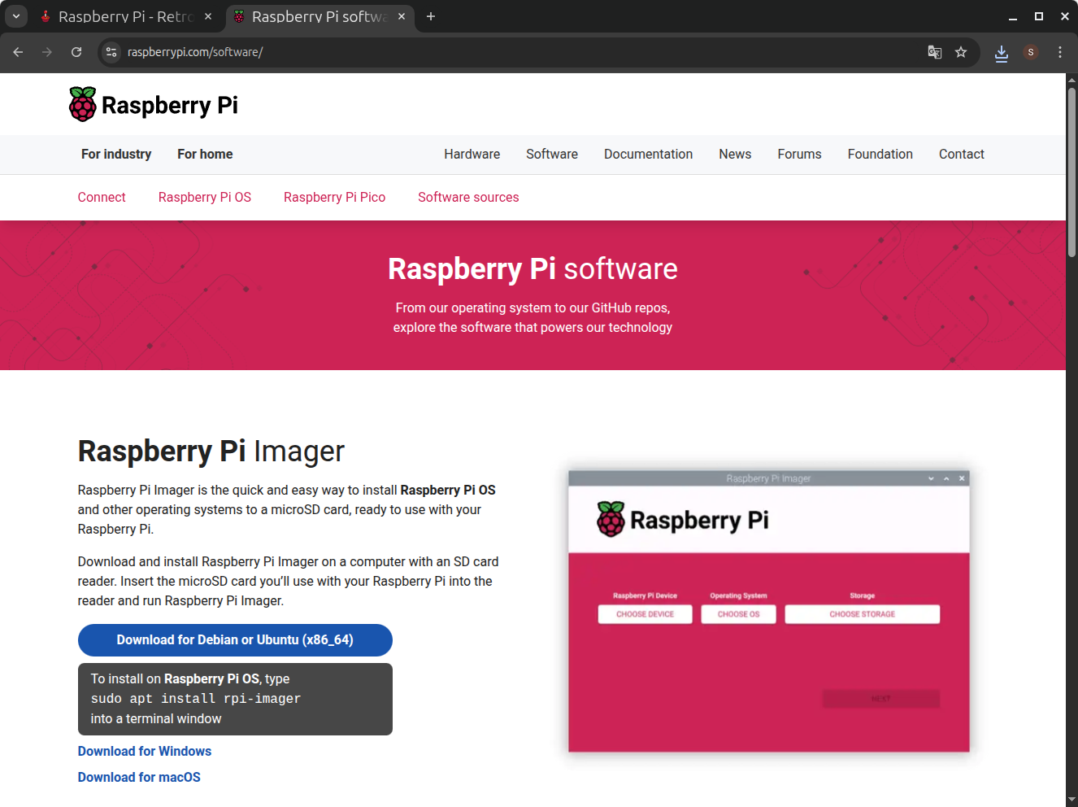Open the Chrome three-dot menu
The image size is (1078, 807).
coord(1060,52)
